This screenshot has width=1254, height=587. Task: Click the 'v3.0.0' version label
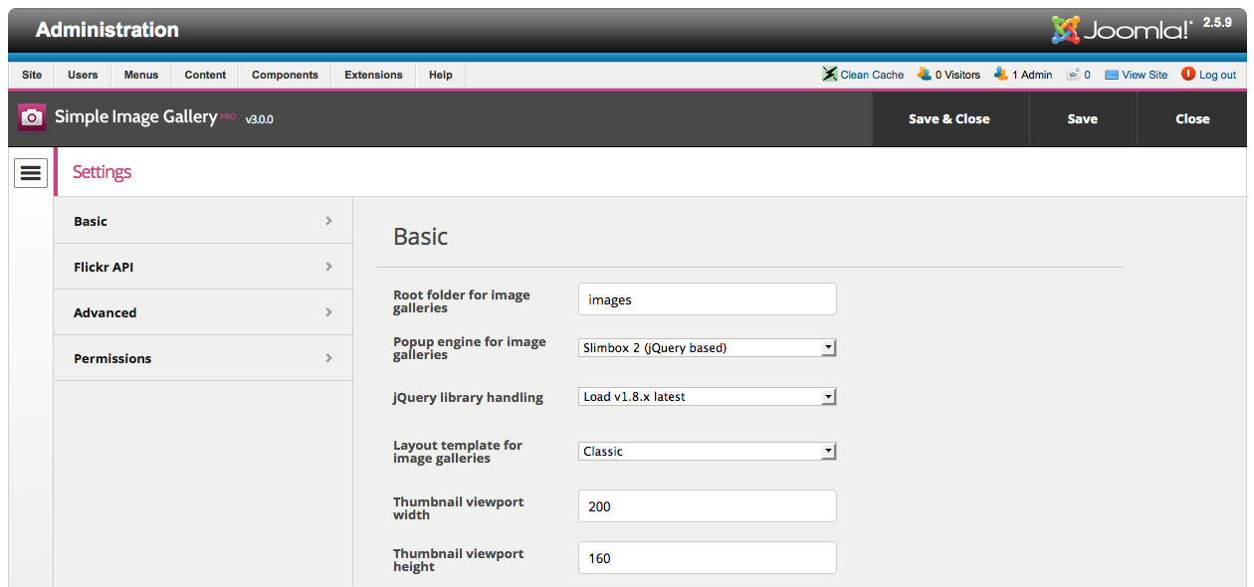coord(260,119)
